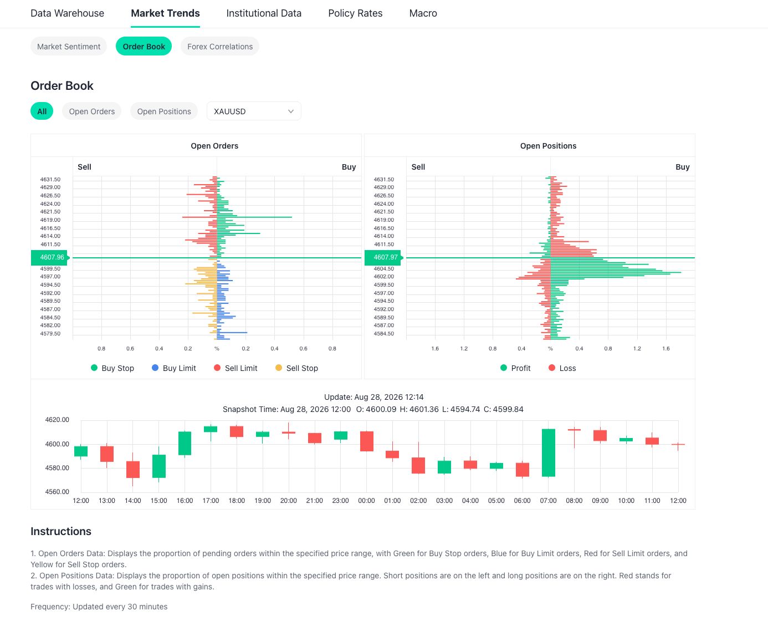Select the All filter pill
This screenshot has width=768, height=631.
pyautogui.click(x=42, y=111)
